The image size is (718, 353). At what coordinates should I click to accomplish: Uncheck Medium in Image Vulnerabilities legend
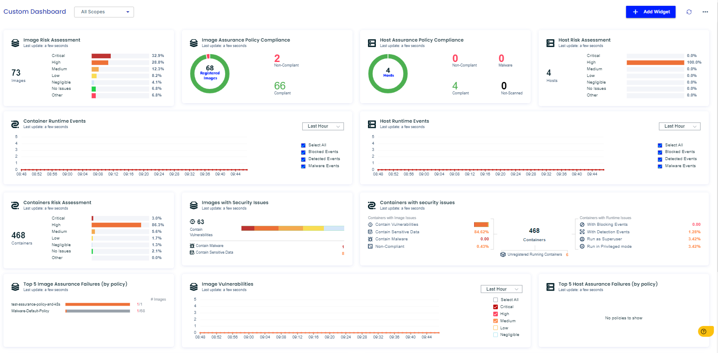tap(496, 321)
